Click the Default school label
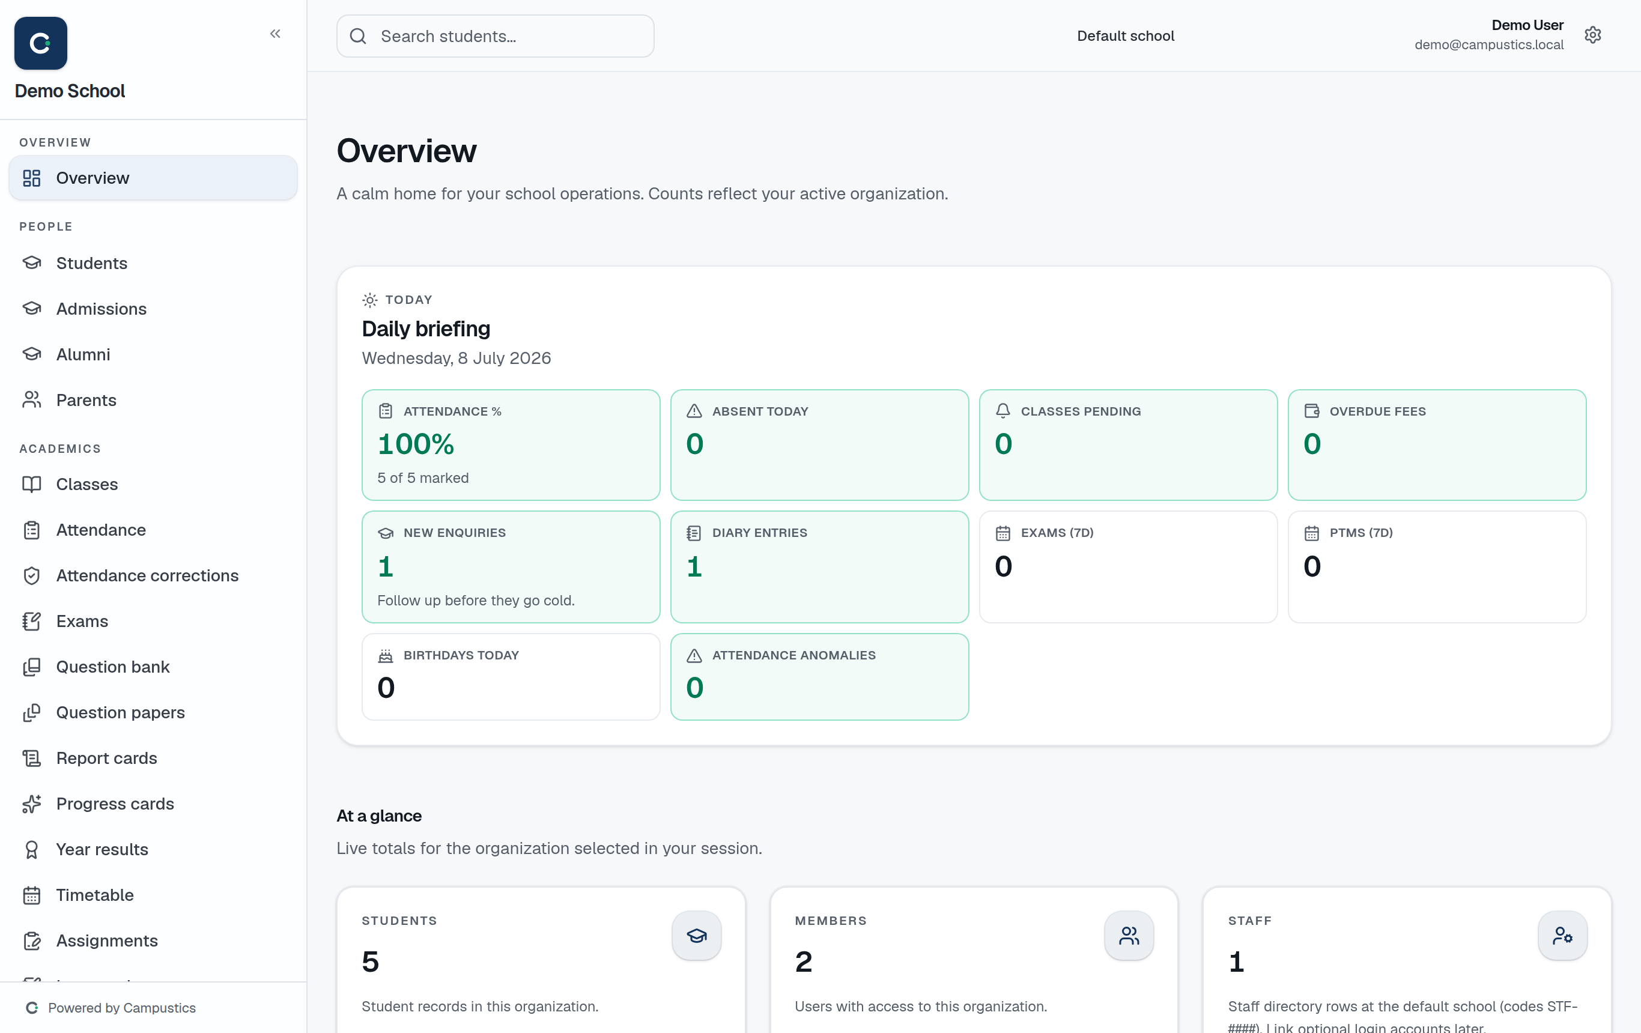This screenshot has width=1641, height=1033. tap(1125, 35)
